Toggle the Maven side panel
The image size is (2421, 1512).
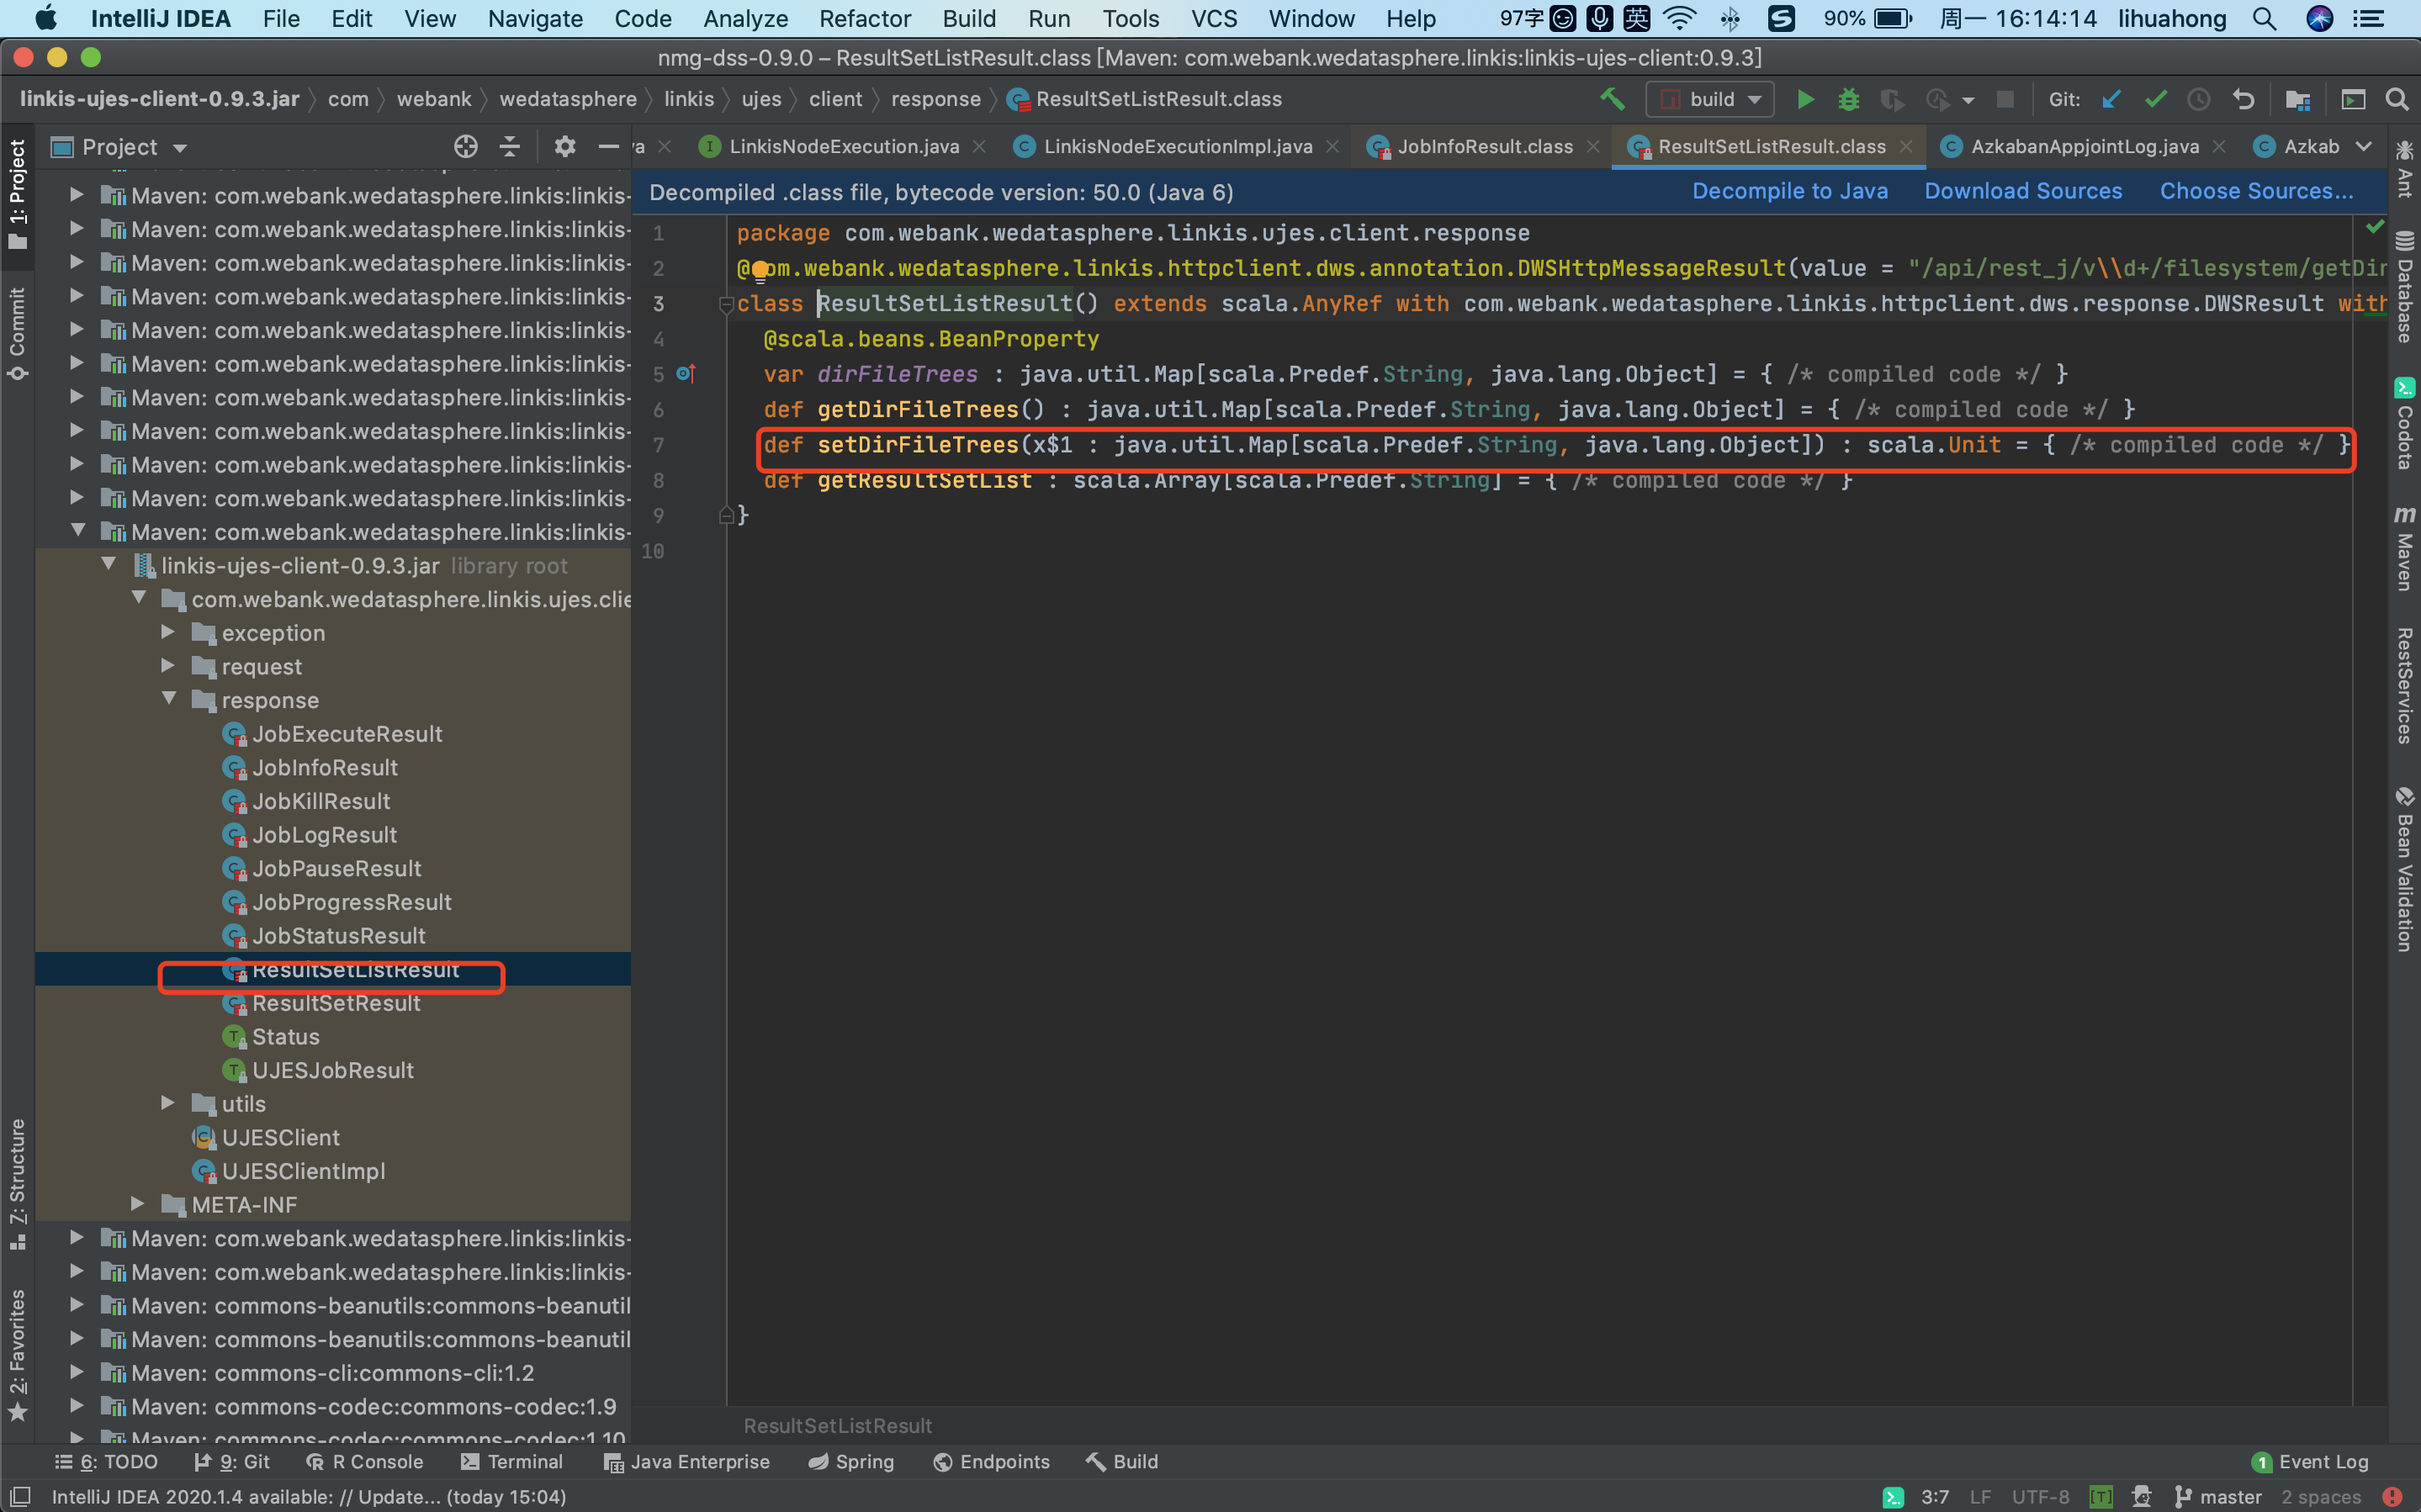point(2404,548)
